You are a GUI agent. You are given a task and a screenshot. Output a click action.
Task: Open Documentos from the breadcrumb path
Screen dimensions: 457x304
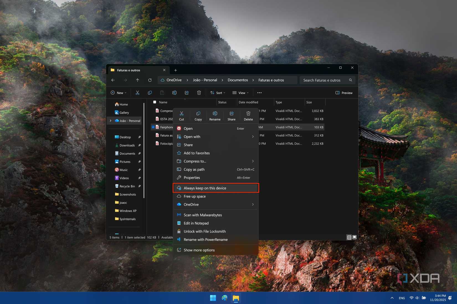237,80
